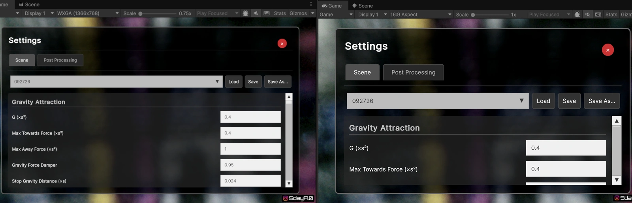The height and width of the screenshot is (203, 632).
Task: Click the scroll down arrow in right dialog
Action: tap(617, 180)
